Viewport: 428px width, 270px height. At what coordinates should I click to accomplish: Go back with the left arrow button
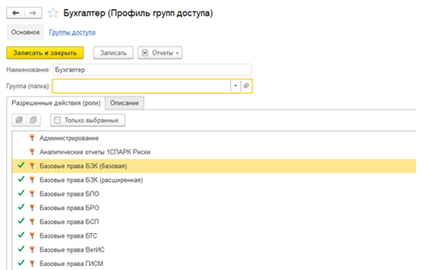(16, 13)
